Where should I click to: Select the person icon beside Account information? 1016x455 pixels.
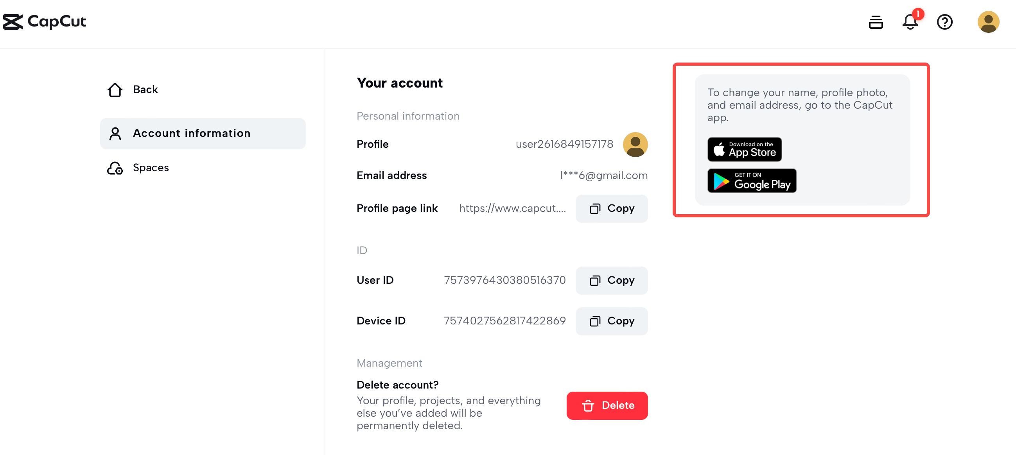(x=115, y=133)
